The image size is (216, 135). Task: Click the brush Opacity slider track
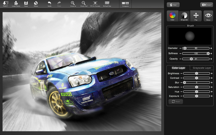point(200,59)
